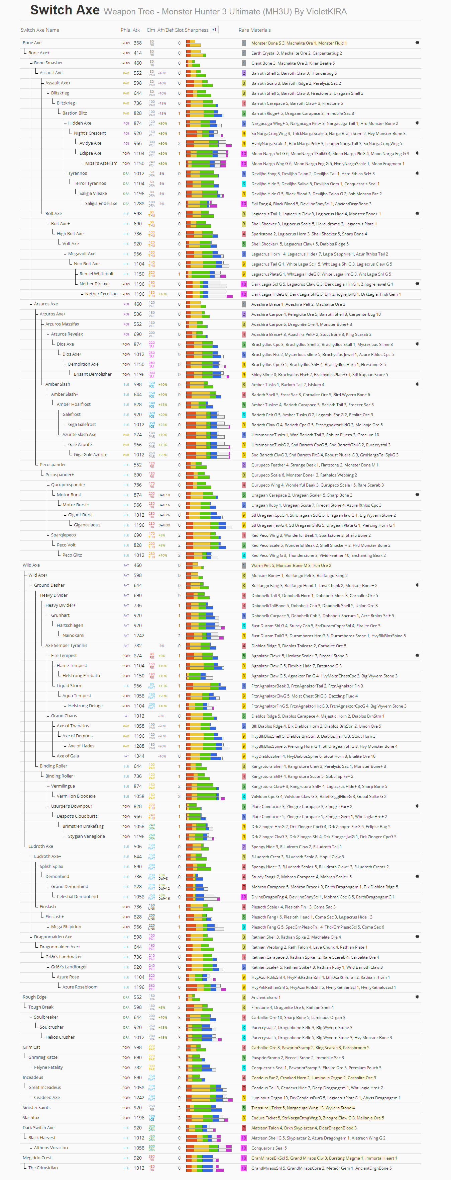
Task: Click Megiddo Crest materials starting 'GranMiraosBlkScl 5'
Action: coord(324,1158)
